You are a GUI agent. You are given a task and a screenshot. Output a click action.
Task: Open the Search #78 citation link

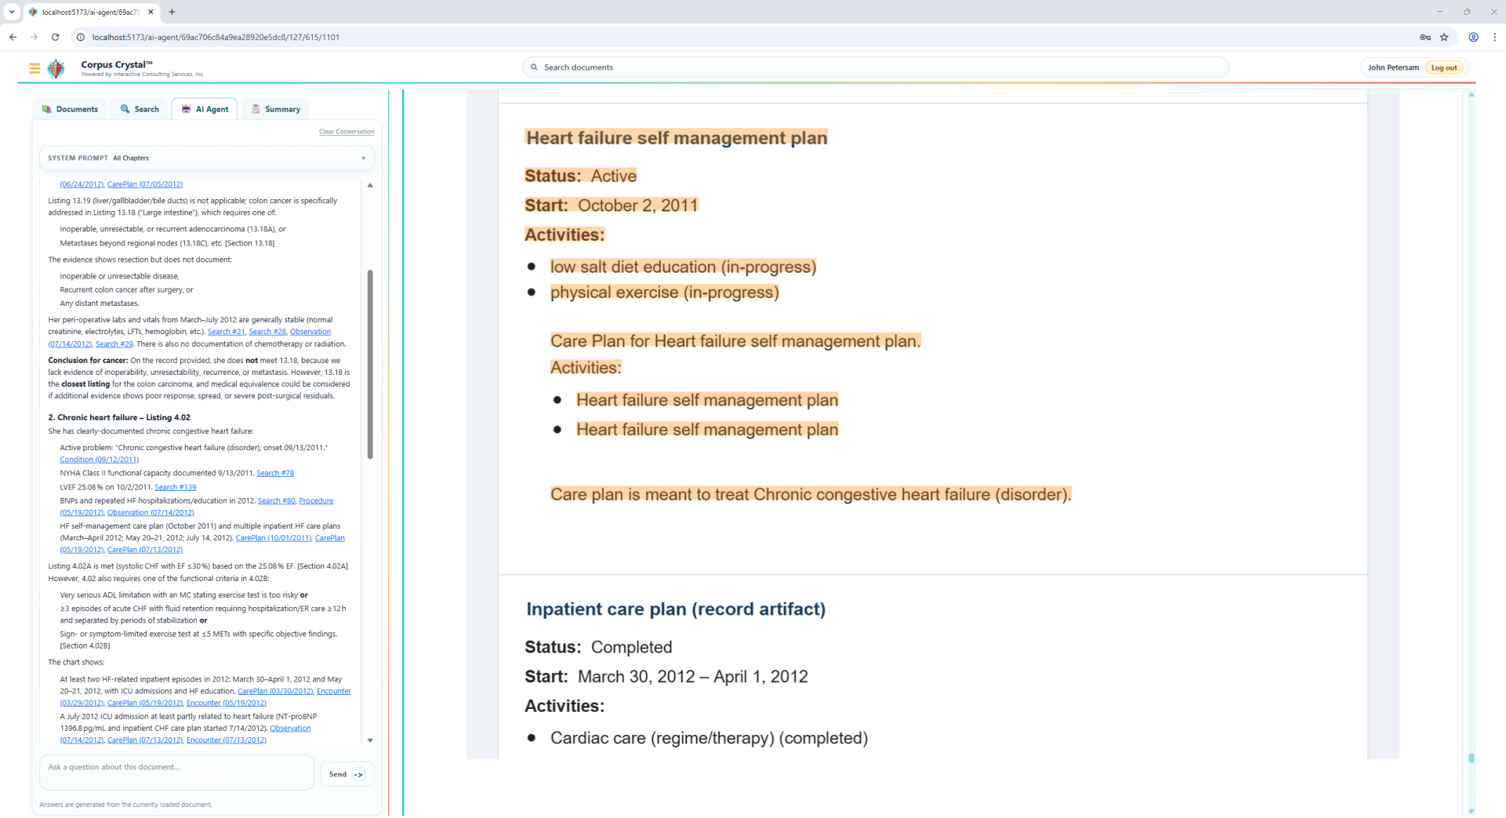coord(275,473)
